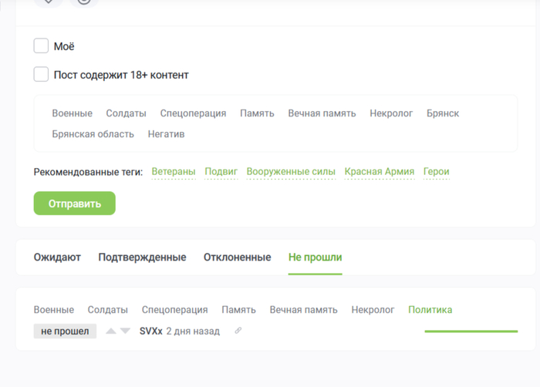
Task: Choose recommended tag "Вооруженные силы"
Action: coord(291,172)
